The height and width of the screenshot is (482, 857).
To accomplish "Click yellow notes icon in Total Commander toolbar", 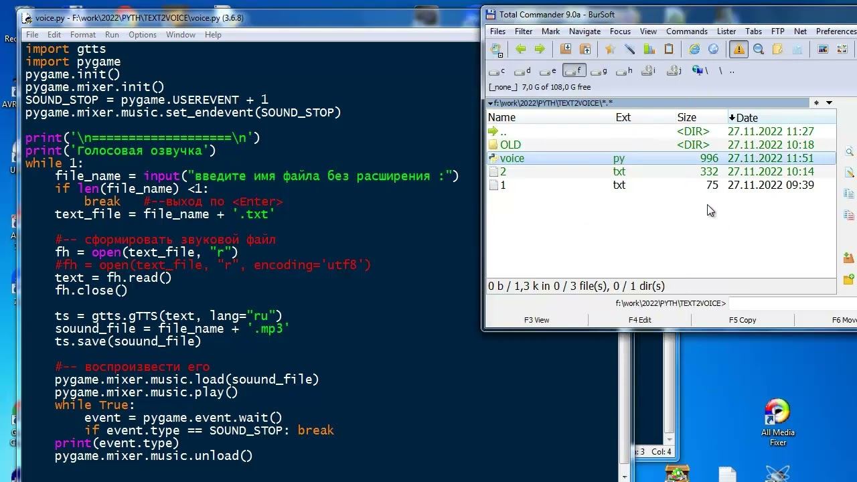I will (777, 49).
